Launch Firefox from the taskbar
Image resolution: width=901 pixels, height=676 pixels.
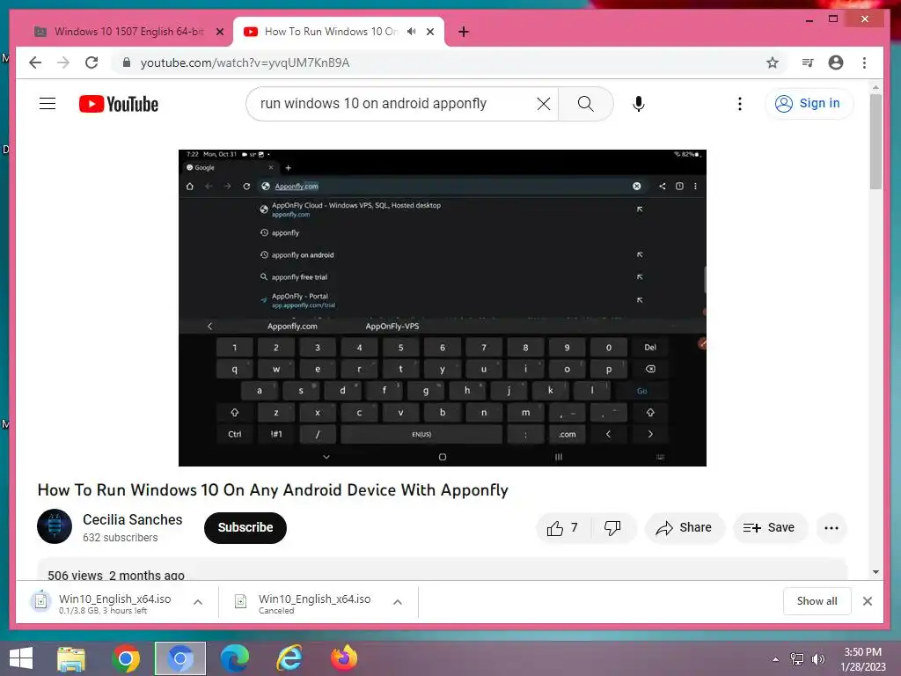click(344, 658)
